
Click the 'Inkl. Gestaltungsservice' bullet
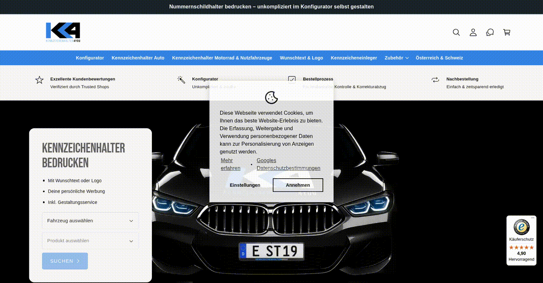pyautogui.click(x=73, y=202)
